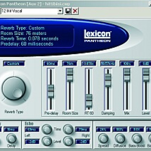Image resolution: width=151 pixels, height=151 pixels.
Task: Click the 'Right' label in Echo section
Action: click(x=86, y=136)
